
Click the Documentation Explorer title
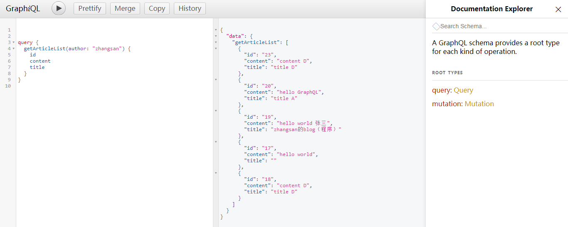[x=491, y=9]
